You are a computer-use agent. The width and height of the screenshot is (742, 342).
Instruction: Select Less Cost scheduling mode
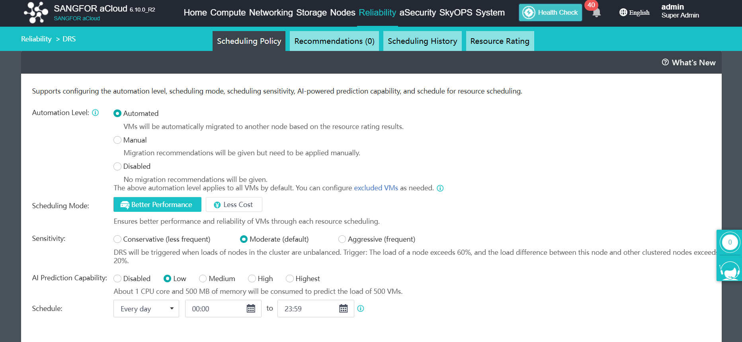234,205
